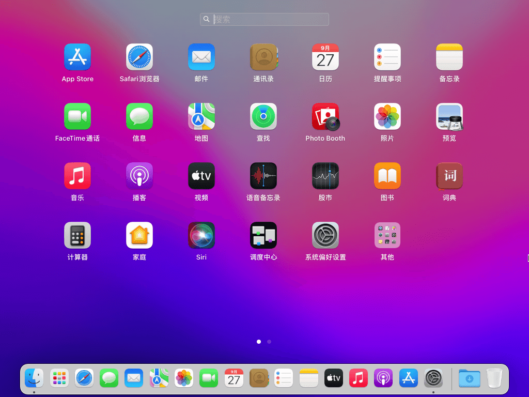Image resolution: width=529 pixels, height=397 pixels.
Task: Open Calendar from the Dock
Action: click(234, 378)
